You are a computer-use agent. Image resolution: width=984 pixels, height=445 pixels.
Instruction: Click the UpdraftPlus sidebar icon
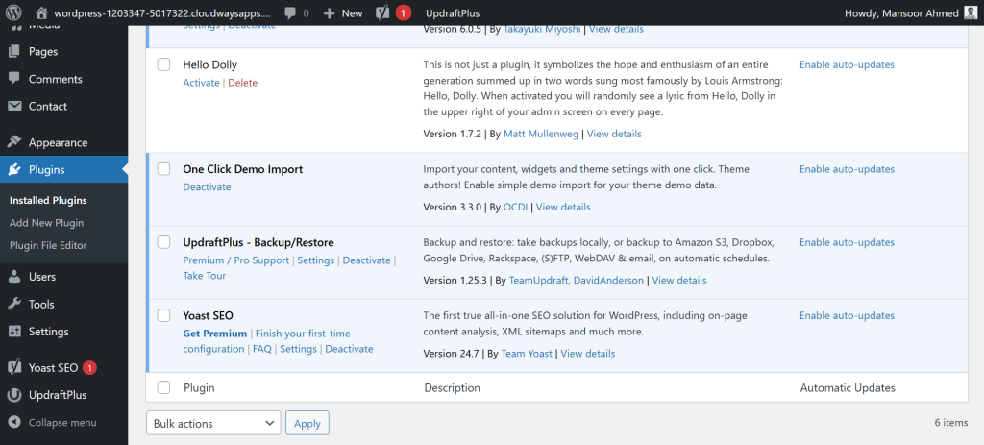point(13,395)
